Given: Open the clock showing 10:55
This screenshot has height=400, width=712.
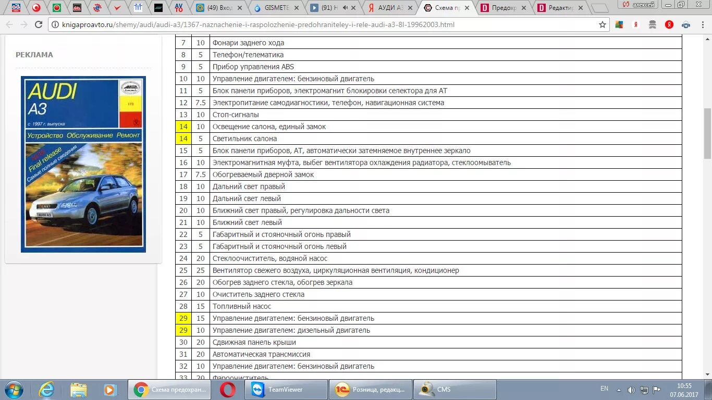Looking at the screenshot, I should tap(684, 390).
